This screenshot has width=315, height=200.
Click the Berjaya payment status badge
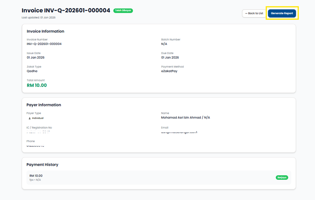[x=282, y=178]
